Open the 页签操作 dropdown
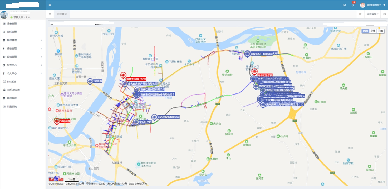The width and height of the screenshot is (388, 189). 372,14
